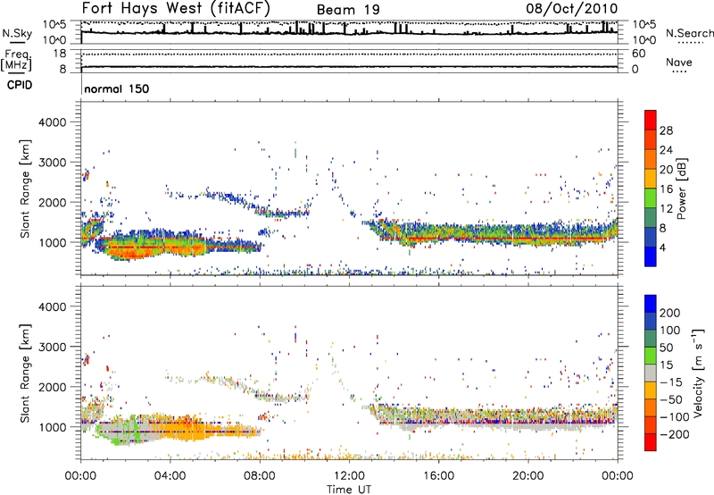Image resolution: width=714 pixels, height=495 pixels.
Task: Click the date "08/Oct/2010"
Action: [x=572, y=8]
